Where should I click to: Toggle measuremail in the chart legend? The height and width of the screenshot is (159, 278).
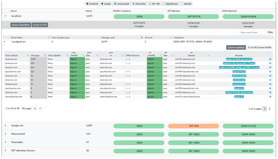point(122,4)
